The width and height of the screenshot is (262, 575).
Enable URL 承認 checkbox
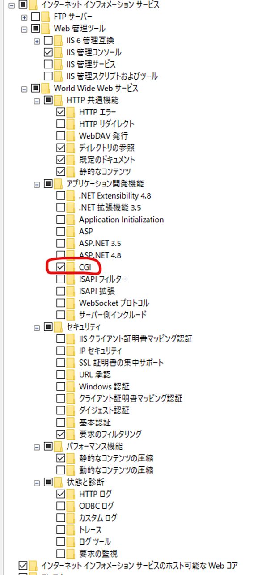coord(61,375)
